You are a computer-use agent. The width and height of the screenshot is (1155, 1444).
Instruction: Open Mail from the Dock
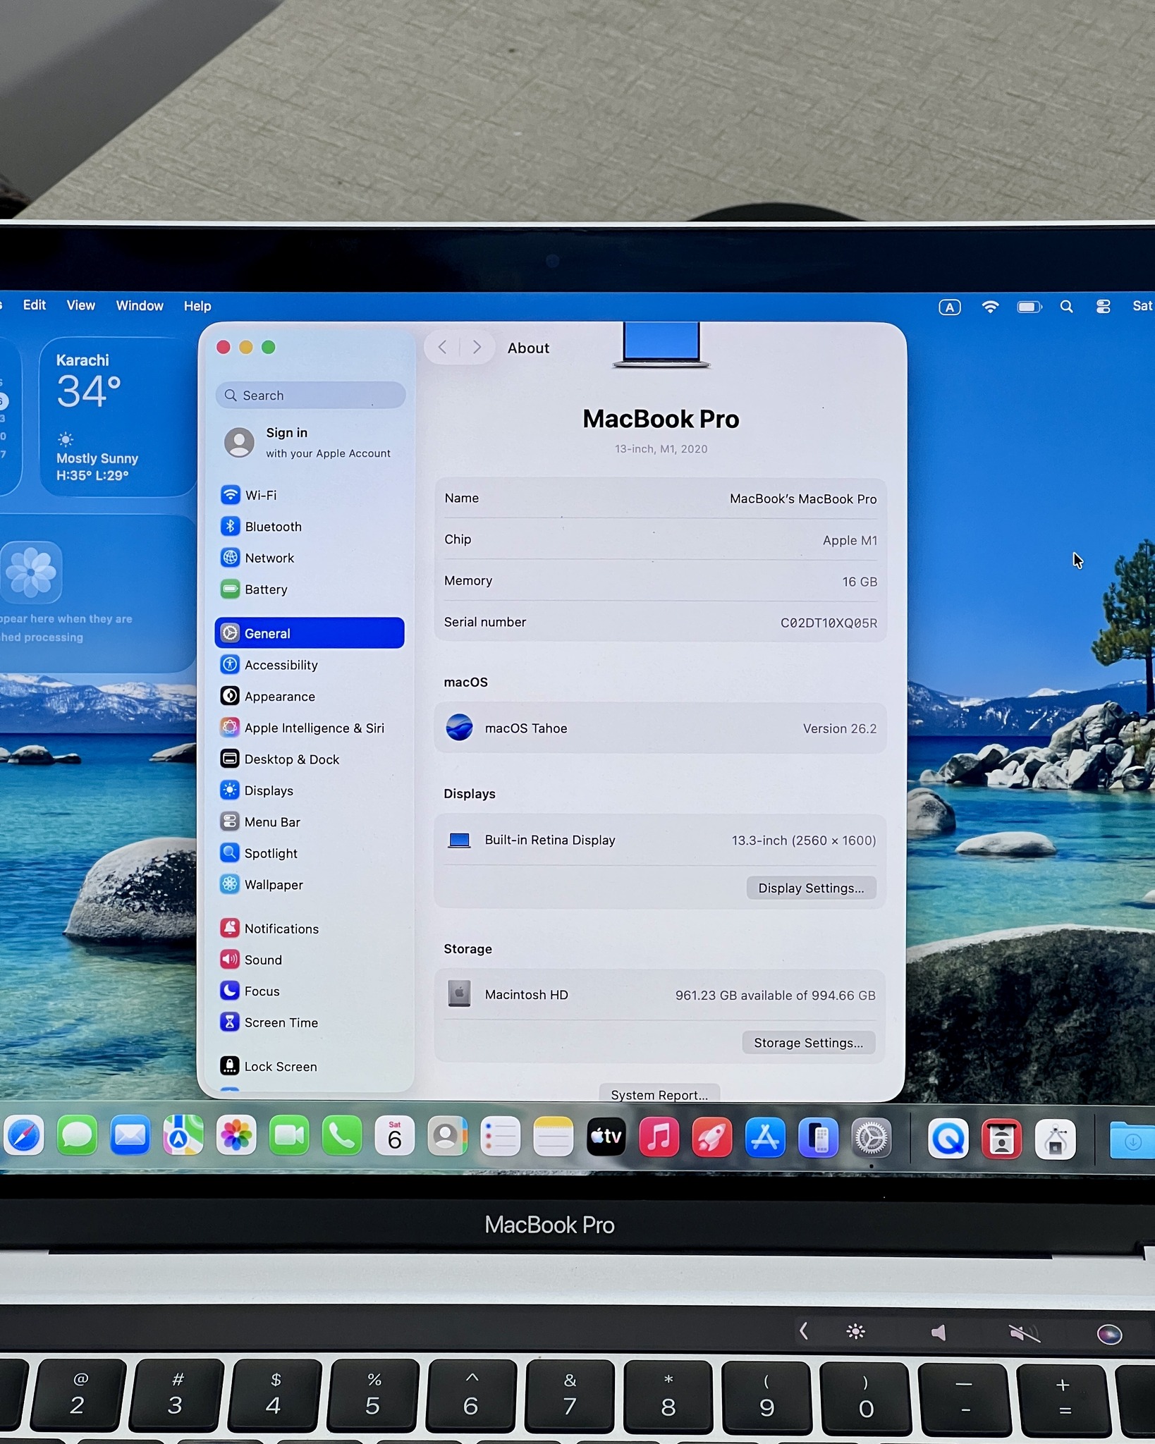(130, 1136)
